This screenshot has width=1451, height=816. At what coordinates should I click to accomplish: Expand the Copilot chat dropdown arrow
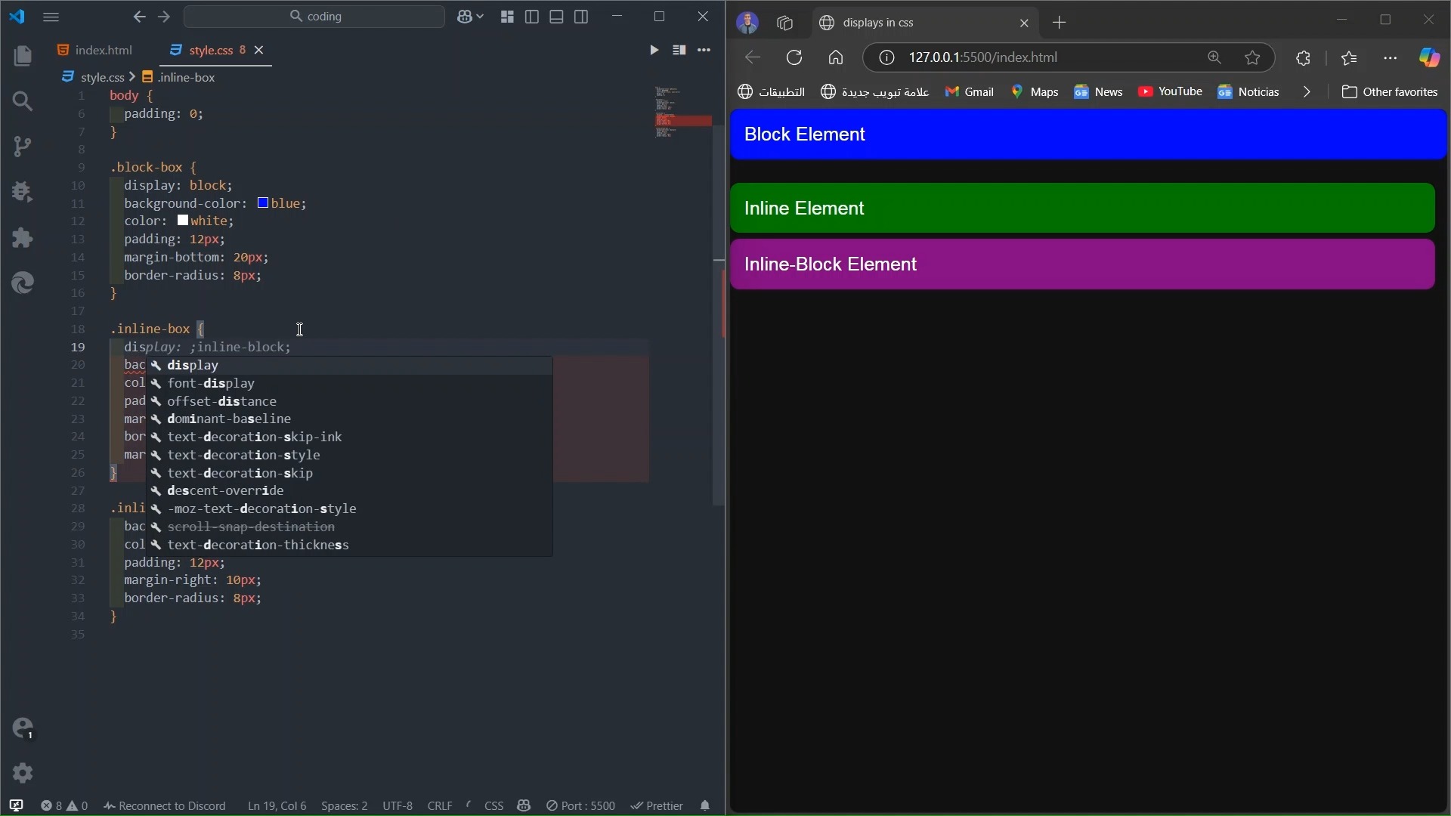click(x=480, y=17)
